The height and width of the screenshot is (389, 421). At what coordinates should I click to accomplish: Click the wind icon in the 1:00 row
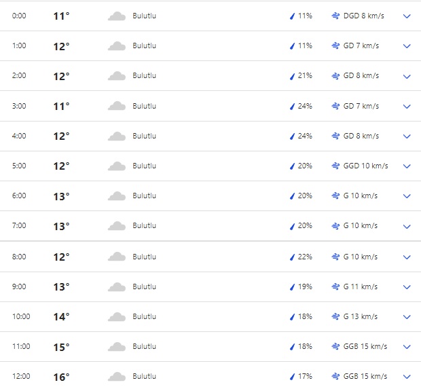[335, 46]
